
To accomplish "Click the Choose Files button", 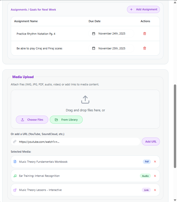I will [x=32, y=120].
